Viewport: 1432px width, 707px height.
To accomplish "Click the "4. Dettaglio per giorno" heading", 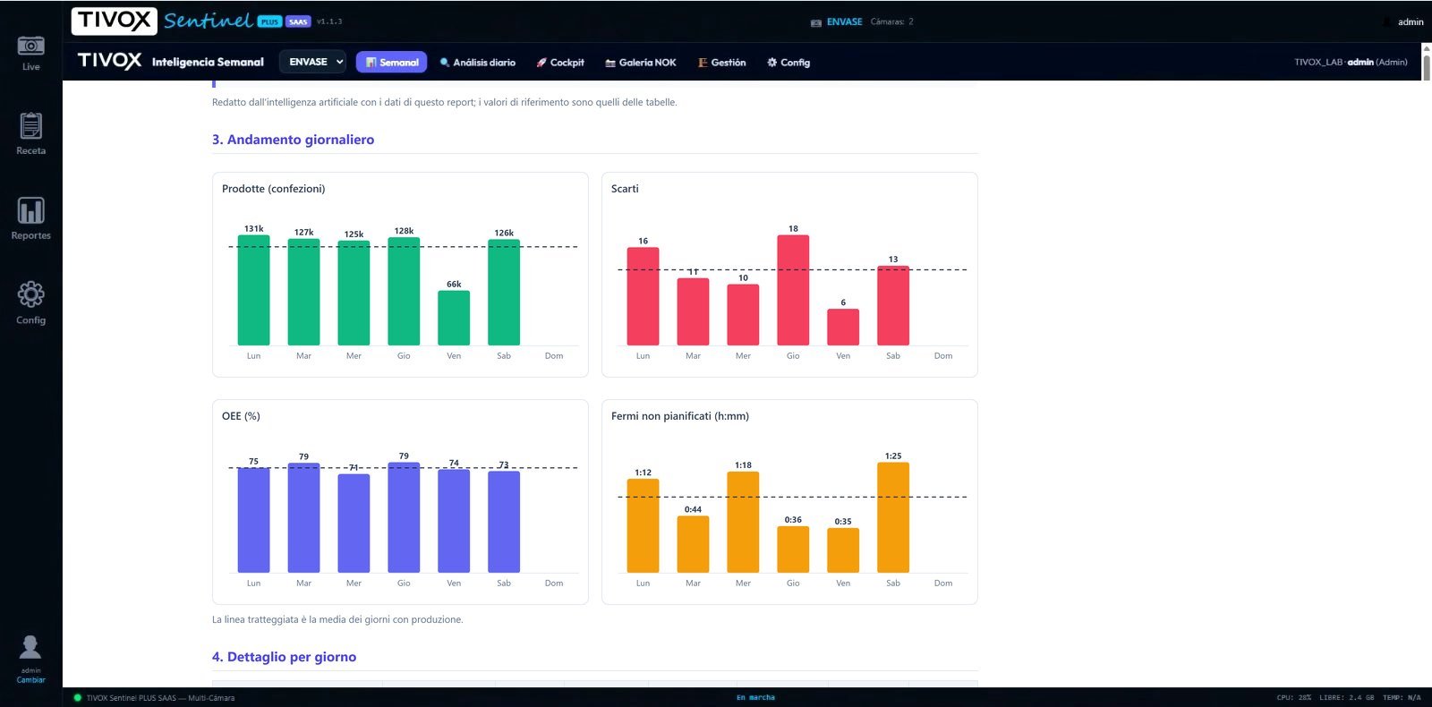I will 285,657.
